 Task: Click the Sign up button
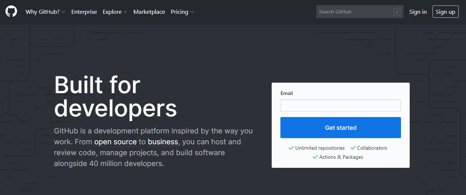[x=445, y=12]
